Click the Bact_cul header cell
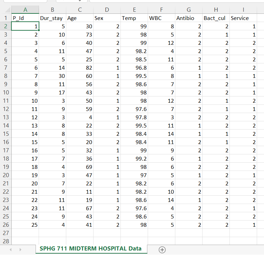Screen dimensions: 264x255 216,18
